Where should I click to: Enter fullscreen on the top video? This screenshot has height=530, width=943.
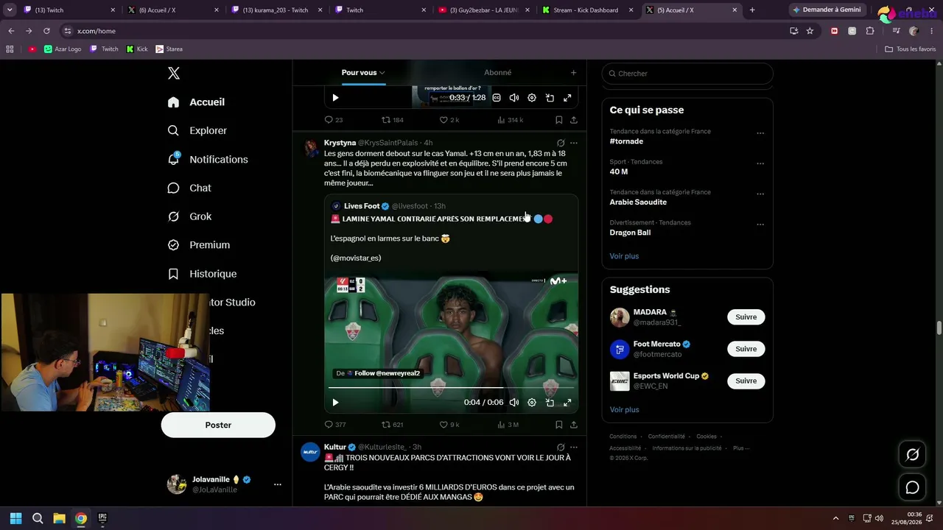coord(567,98)
